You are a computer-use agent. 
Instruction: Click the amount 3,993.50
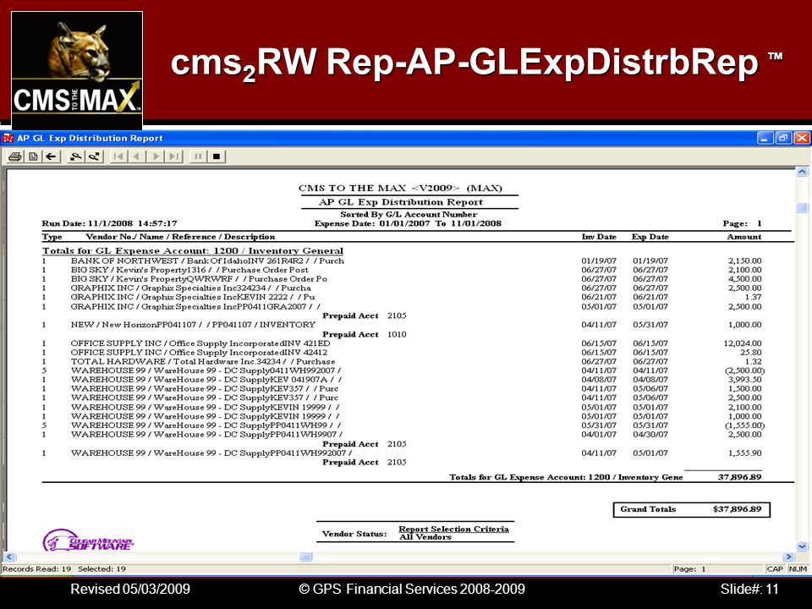click(x=744, y=380)
